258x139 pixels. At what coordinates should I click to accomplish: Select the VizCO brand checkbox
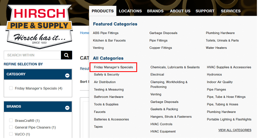(x=11, y=134)
